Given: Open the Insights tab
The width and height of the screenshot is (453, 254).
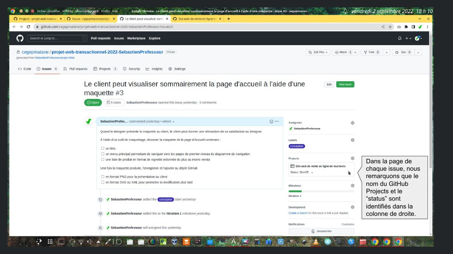Looking at the screenshot, I should (154, 69).
